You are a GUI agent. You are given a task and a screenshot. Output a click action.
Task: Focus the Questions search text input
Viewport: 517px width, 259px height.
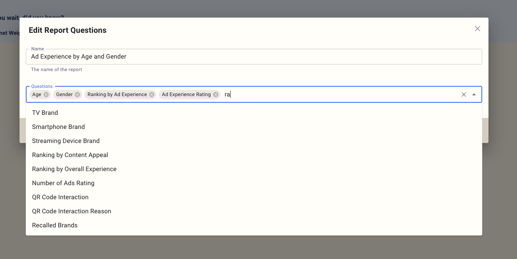[x=340, y=95]
